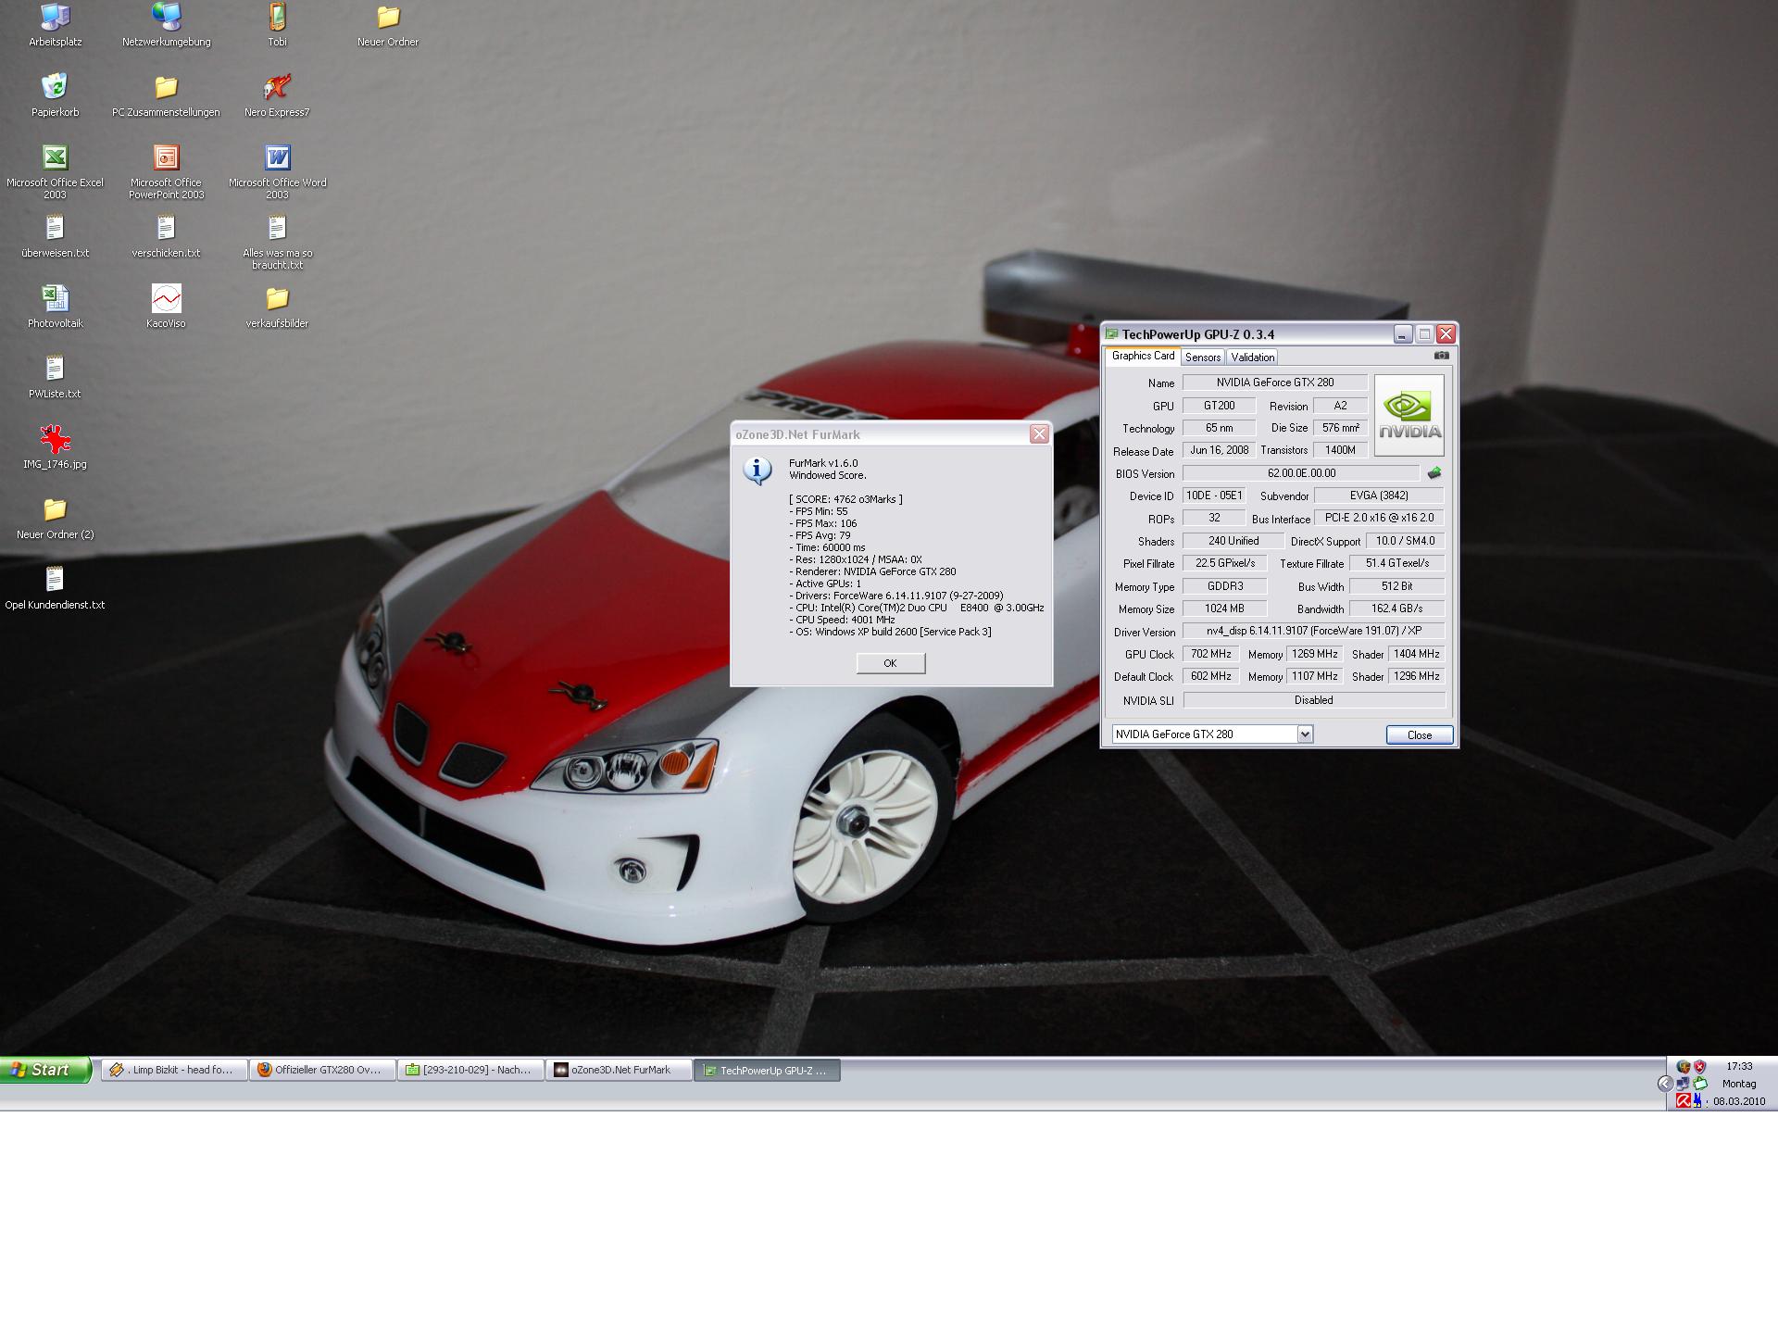Image resolution: width=1778 pixels, height=1330 pixels.
Task: Switch to the Sensors tab
Action: point(1202,358)
